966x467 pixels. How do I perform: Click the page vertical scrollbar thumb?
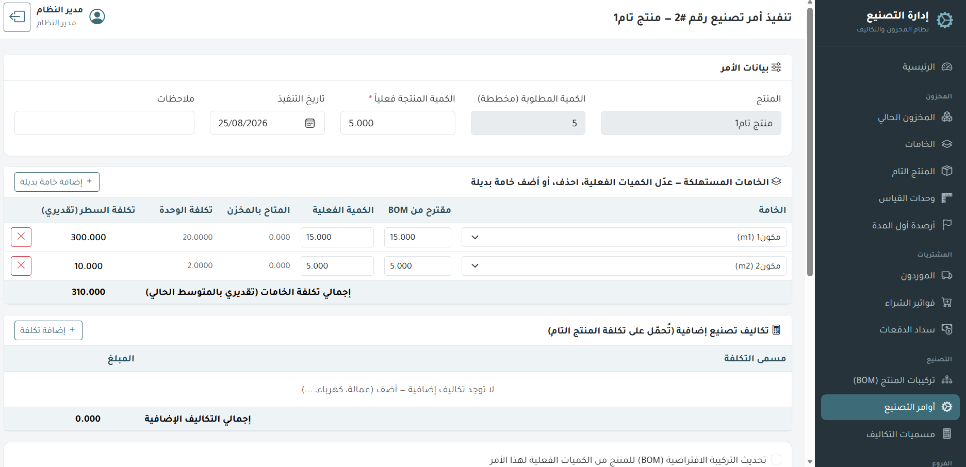[810, 142]
